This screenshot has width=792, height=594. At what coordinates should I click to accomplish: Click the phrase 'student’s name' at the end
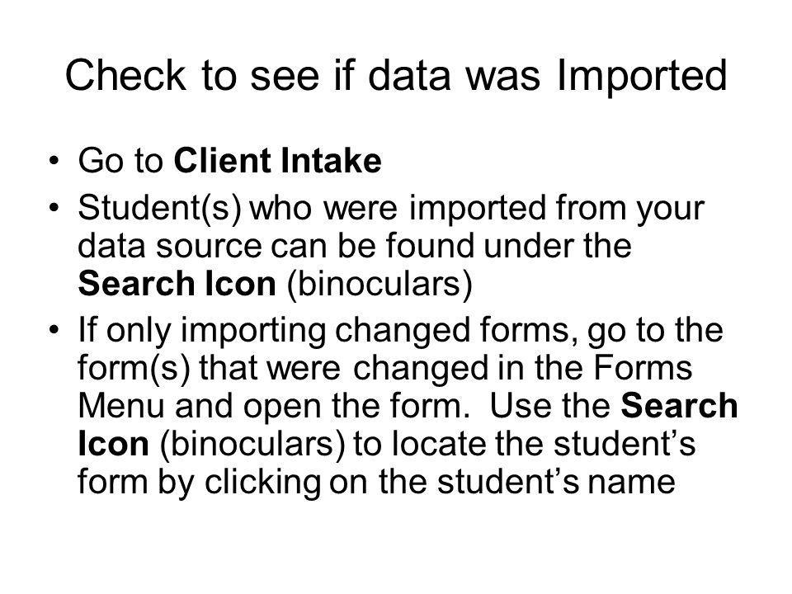pyautogui.click(x=556, y=481)
